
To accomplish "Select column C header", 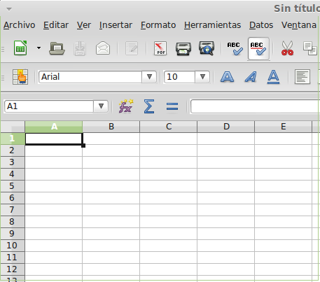I will point(169,127).
